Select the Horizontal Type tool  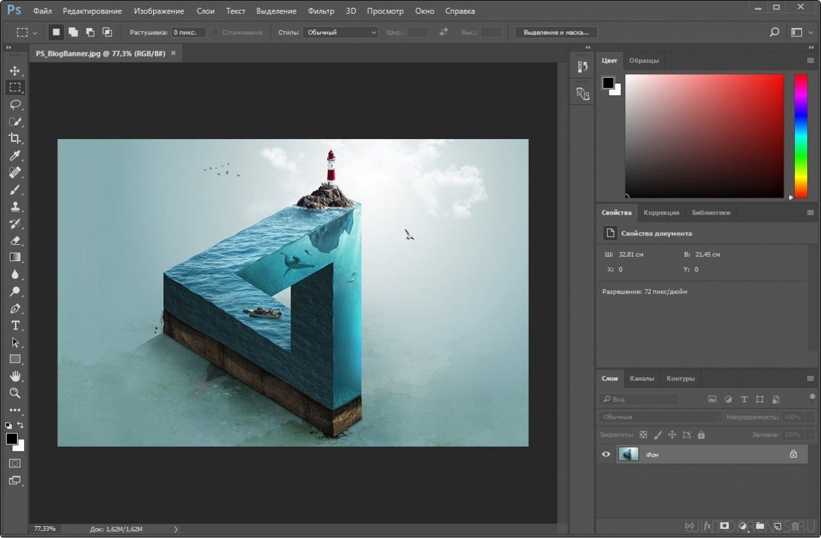pos(15,325)
